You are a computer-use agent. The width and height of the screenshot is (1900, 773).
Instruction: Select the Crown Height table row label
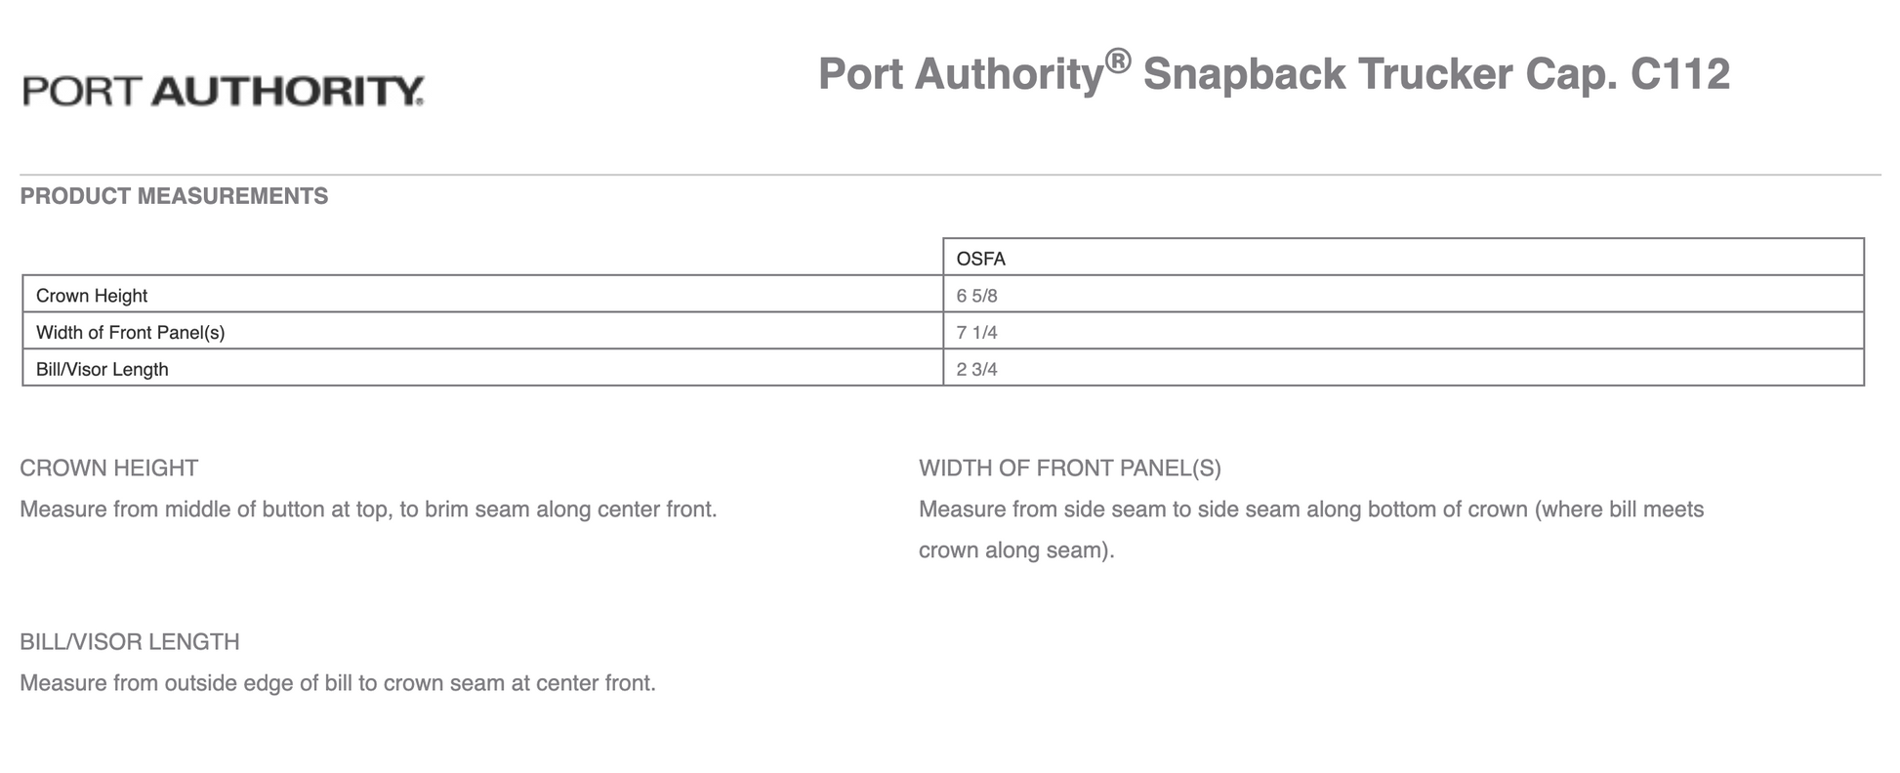pos(92,296)
